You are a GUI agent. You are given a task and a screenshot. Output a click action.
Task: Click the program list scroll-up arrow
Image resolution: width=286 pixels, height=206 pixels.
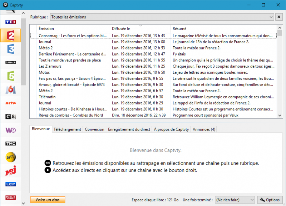click(x=280, y=28)
